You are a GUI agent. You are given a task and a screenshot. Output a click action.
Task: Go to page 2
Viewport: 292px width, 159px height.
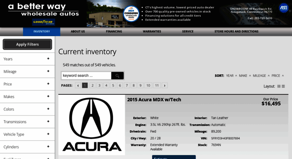92,85
